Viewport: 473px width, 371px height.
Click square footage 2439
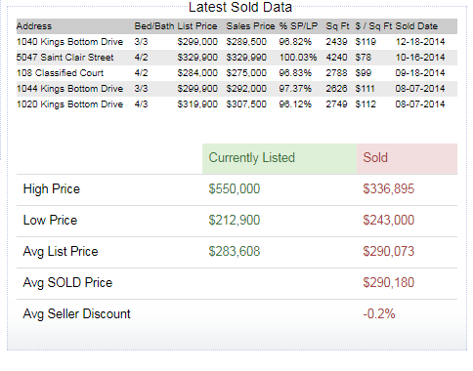336,42
